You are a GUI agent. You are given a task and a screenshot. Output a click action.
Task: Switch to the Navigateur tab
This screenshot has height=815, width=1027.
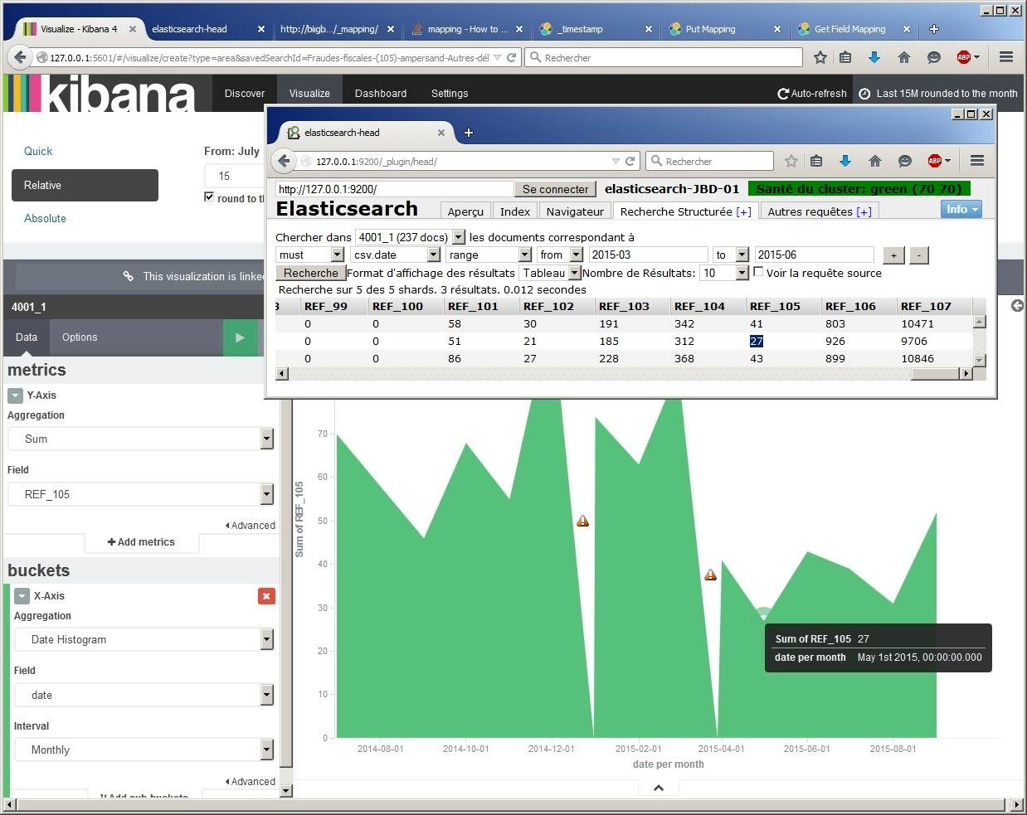pos(574,211)
